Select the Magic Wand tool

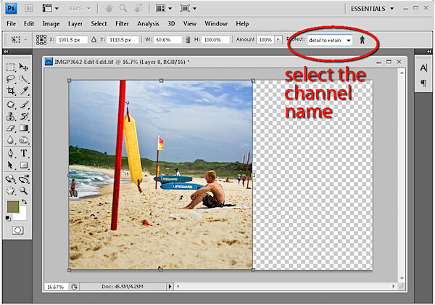tap(24, 79)
